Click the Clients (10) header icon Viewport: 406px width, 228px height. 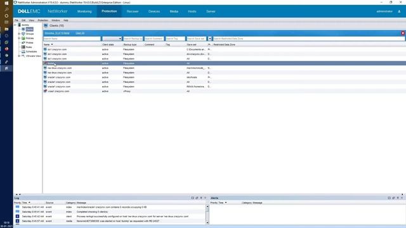[x=46, y=25]
